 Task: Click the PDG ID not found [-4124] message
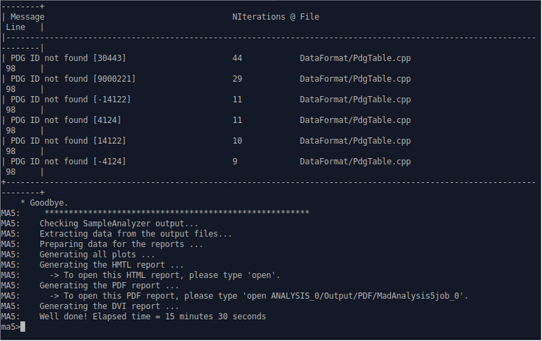point(68,162)
